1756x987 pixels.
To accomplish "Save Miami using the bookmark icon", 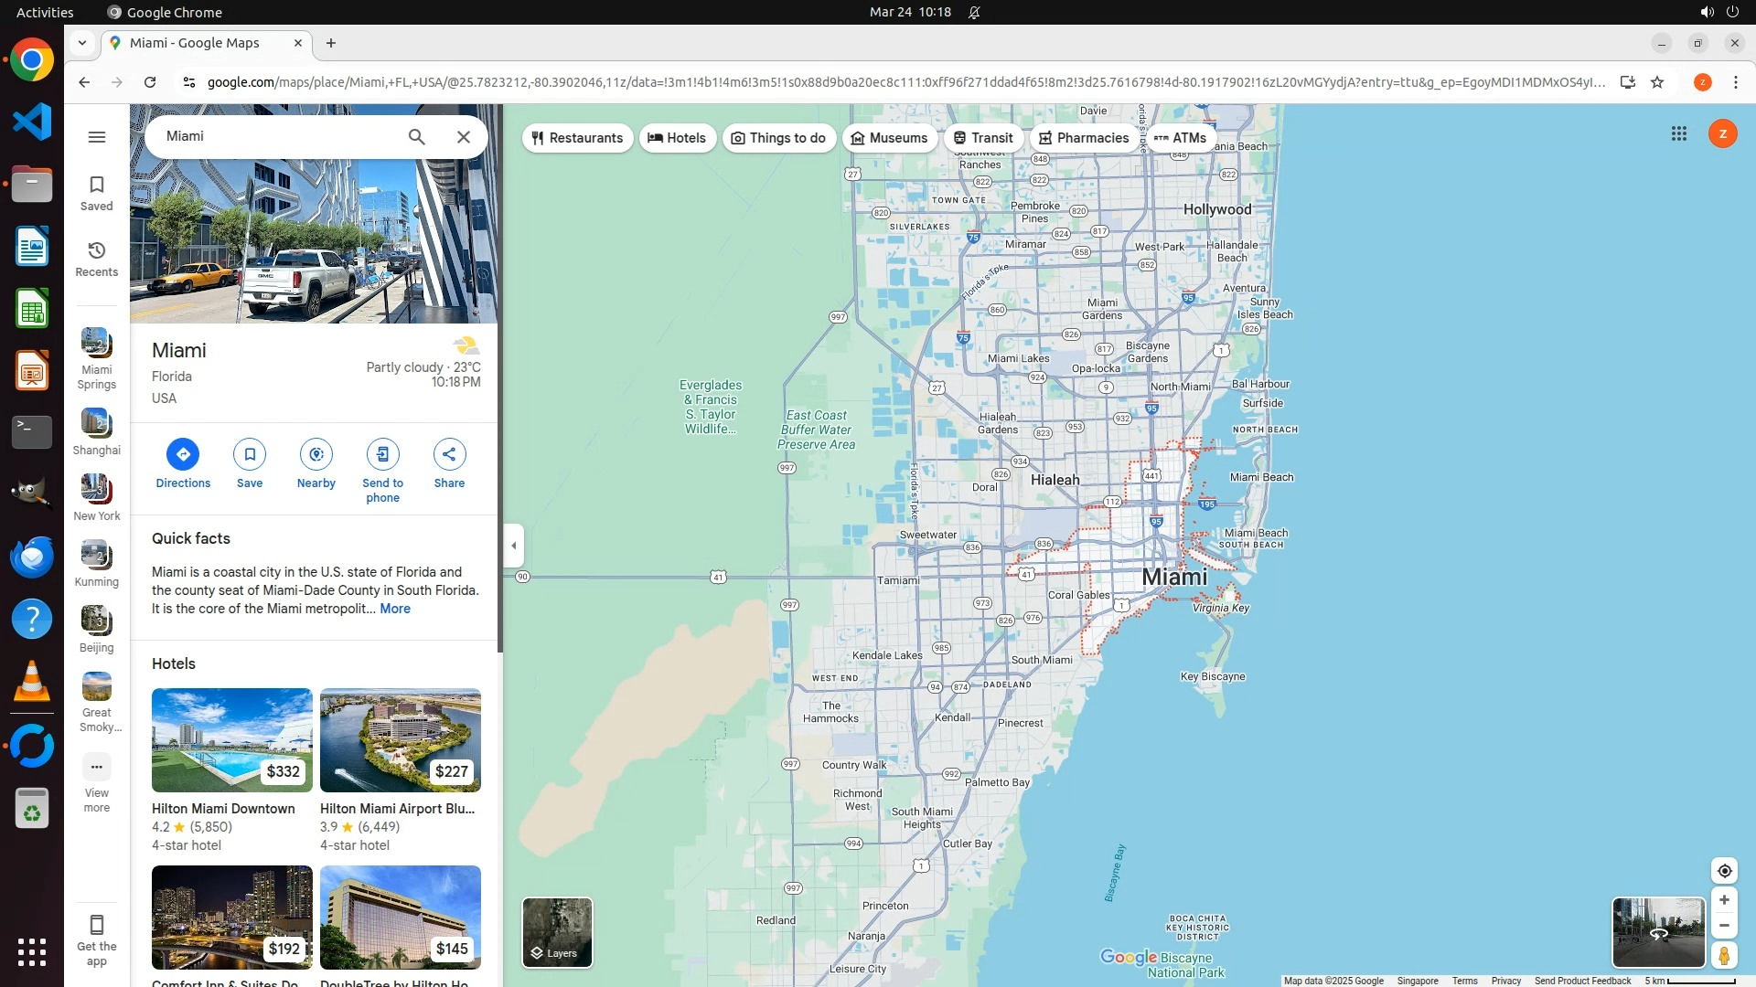I will click(249, 454).
